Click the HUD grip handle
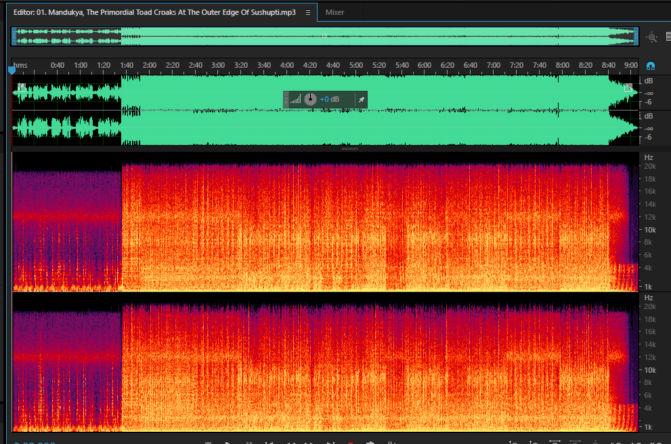671x444 pixels. [286, 100]
